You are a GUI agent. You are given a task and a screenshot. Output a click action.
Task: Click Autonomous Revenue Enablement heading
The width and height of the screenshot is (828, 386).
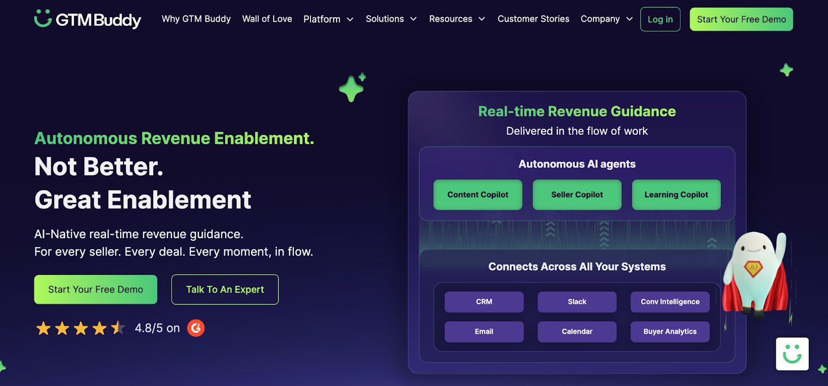point(174,138)
